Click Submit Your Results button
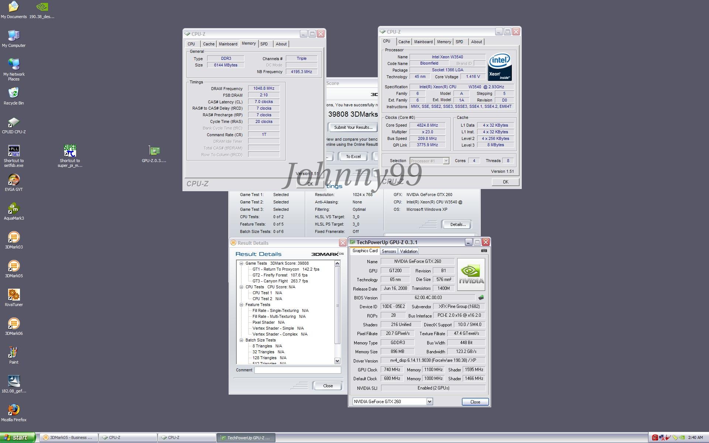 coord(353,127)
